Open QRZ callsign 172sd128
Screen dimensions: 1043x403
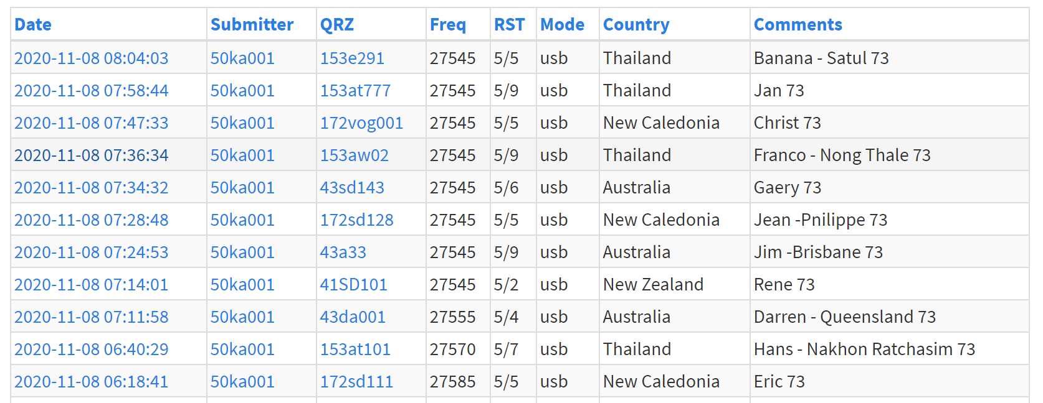pyautogui.click(x=356, y=220)
